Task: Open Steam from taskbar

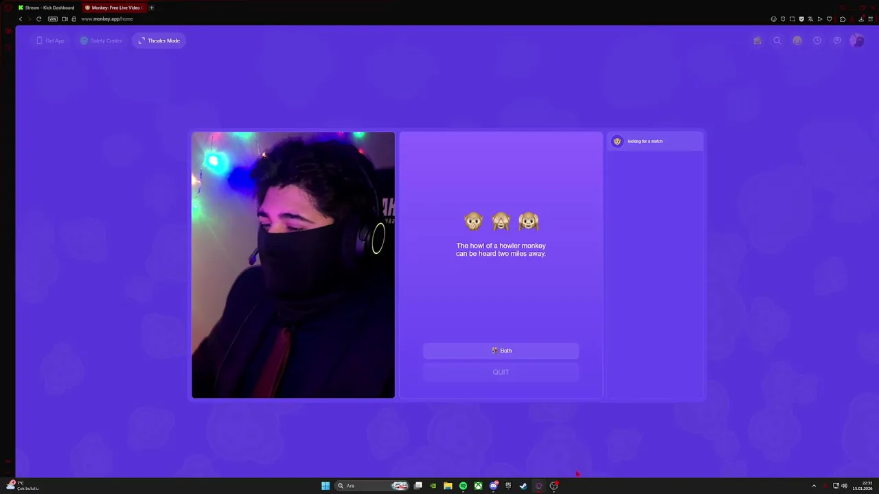Action: coord(523,486)
